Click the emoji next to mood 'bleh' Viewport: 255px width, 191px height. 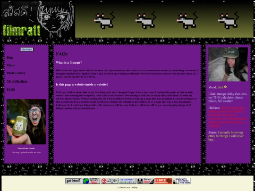225,87
